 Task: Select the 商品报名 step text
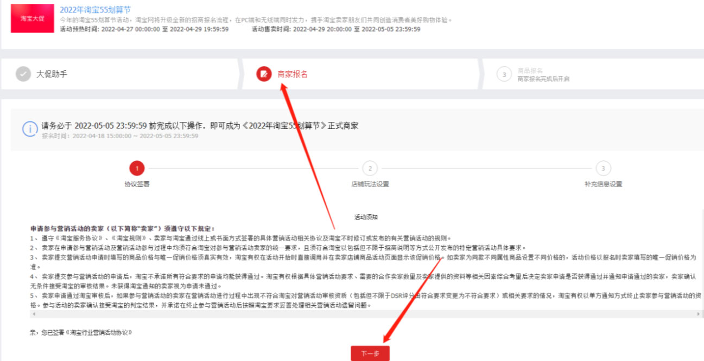click(x=530, y=70)
